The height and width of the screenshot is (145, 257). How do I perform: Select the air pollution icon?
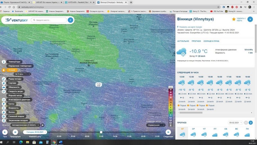(4, 120)
